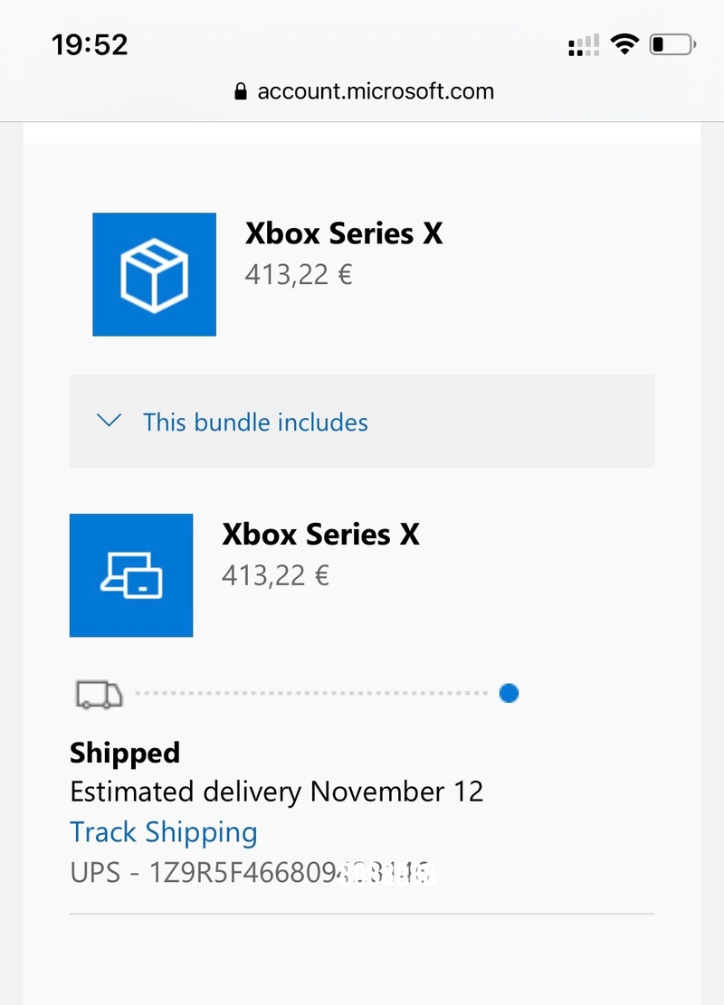The width and height of the screenshot is (724, 1005).
Task: Tap the padlock icon in address bar
Action: pos(240,91)
